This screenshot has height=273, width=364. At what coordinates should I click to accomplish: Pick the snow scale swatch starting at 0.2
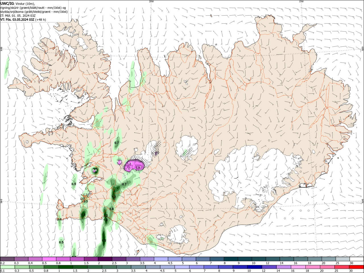pyautogui.click(x=7, y=259)
